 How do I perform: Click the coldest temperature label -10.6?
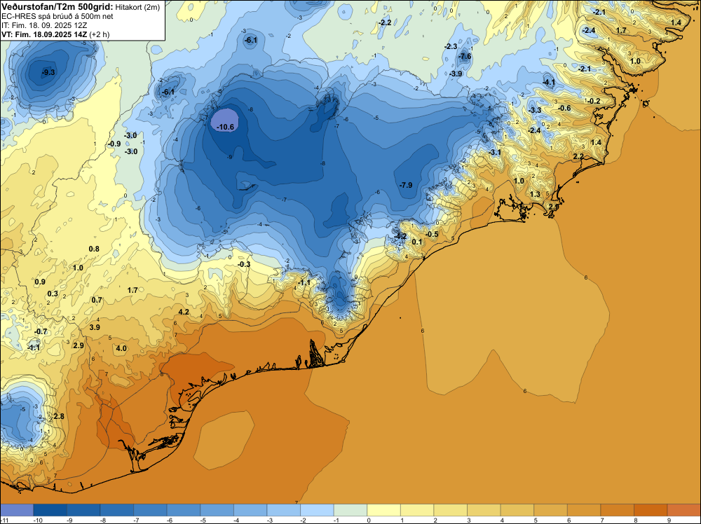(x=225, y=127)
